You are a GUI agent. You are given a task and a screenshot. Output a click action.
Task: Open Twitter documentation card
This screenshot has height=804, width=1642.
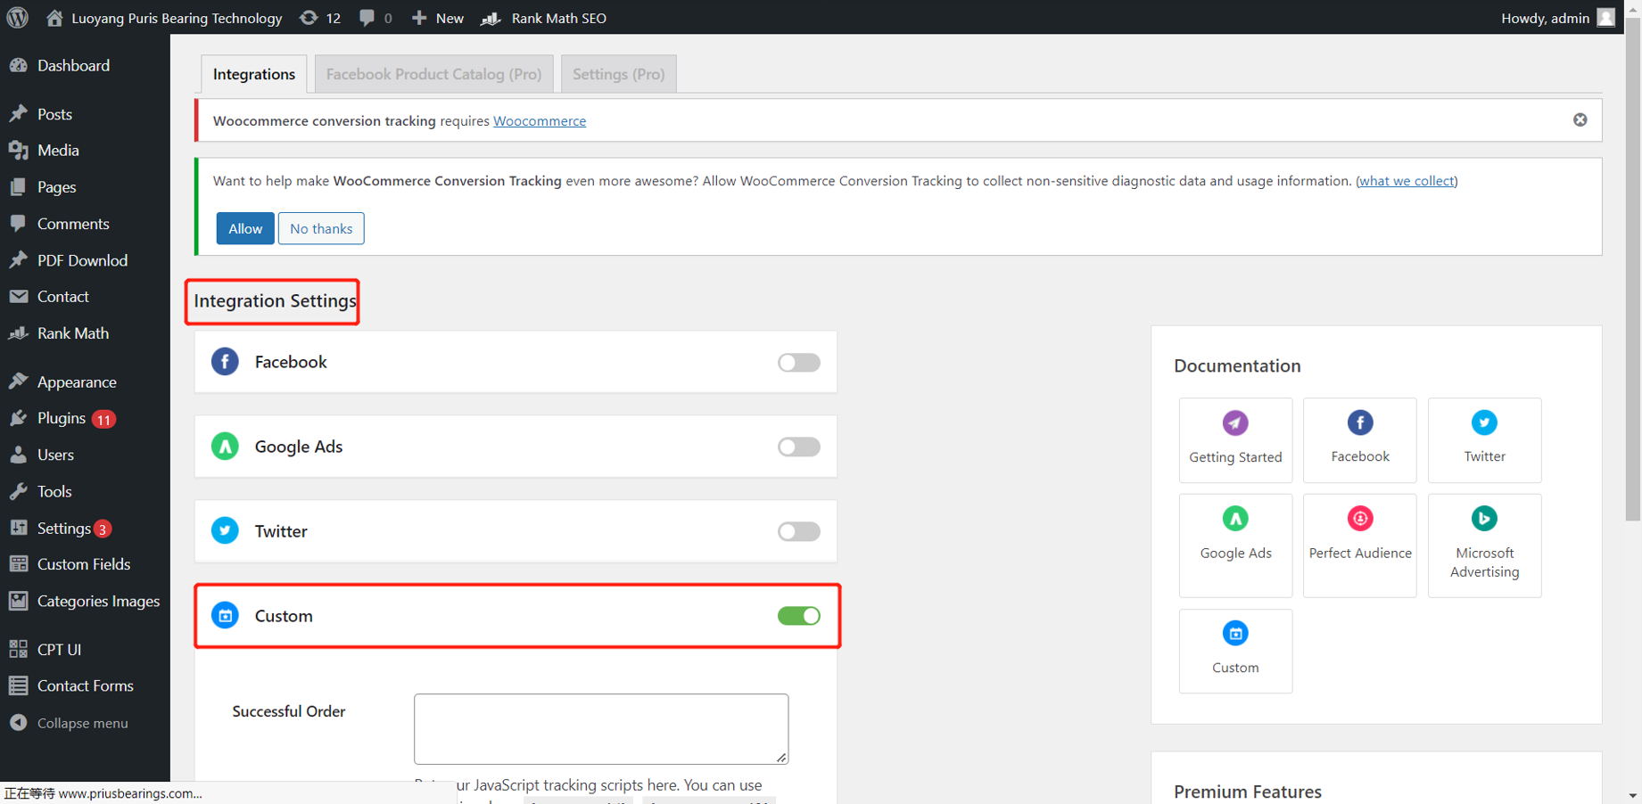(1484, 440)
